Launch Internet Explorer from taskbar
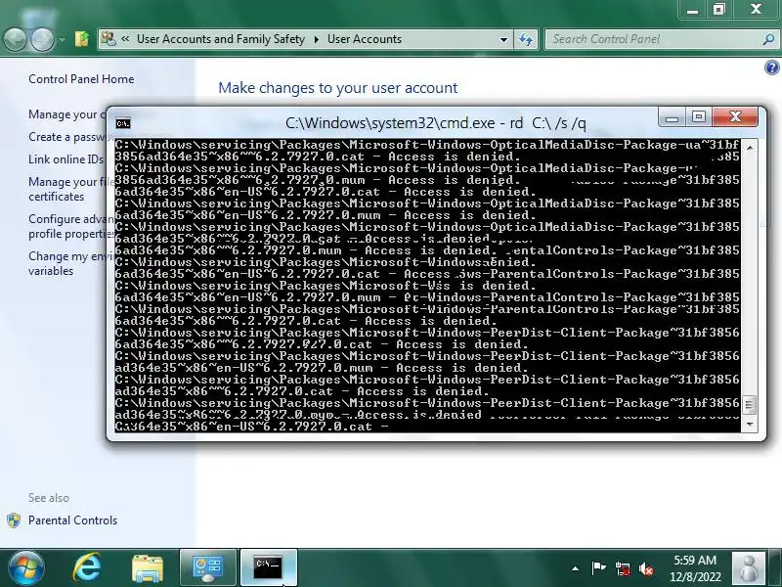The height and width of the screenshot is (587, 782). (87, 567)
